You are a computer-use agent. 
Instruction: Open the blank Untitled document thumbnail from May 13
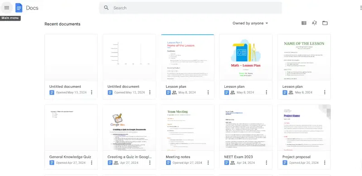point(71,57)
